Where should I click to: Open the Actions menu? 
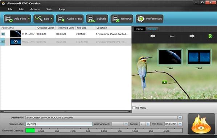[x=35, y=9]
